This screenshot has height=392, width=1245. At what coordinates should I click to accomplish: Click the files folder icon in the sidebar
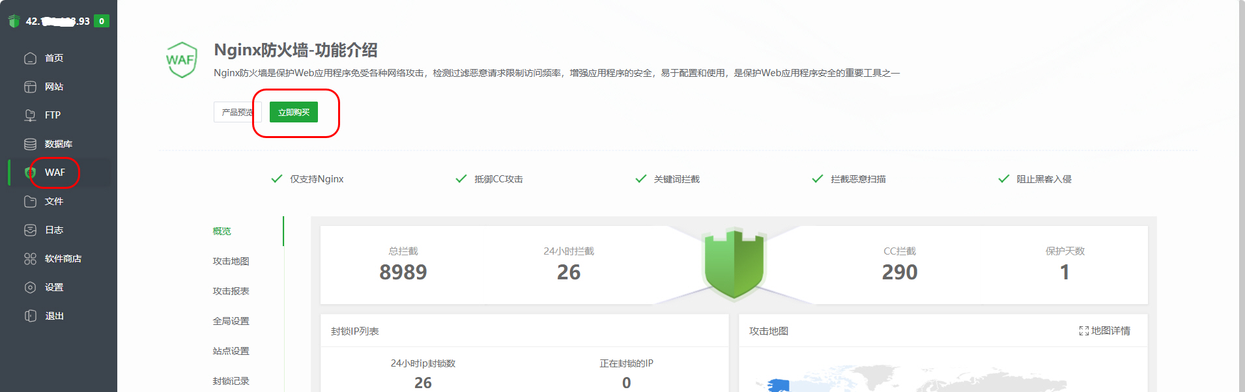click(x=30, y=201)
